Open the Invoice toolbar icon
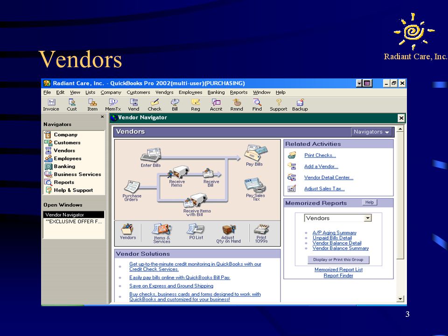The height and width of the screenshot is (336, 448). point(51,105)
